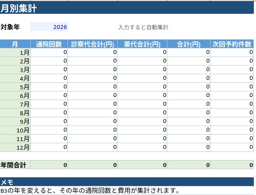Click the メモ section header
The image size is (256, 195).
pyautogui.click(x=127, y=182)
